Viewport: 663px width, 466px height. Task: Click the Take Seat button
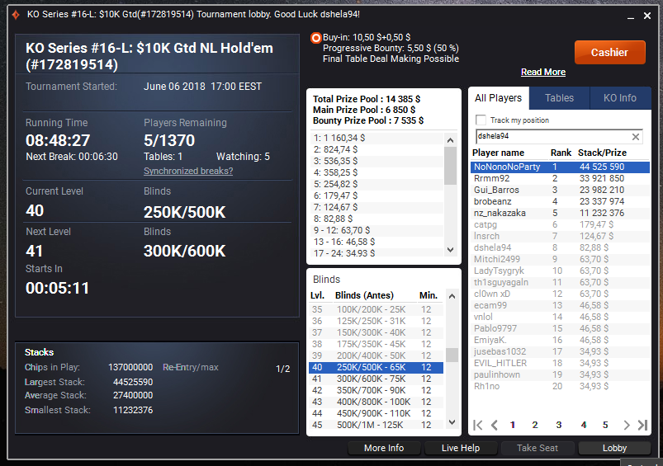click(x=537, y=448)
